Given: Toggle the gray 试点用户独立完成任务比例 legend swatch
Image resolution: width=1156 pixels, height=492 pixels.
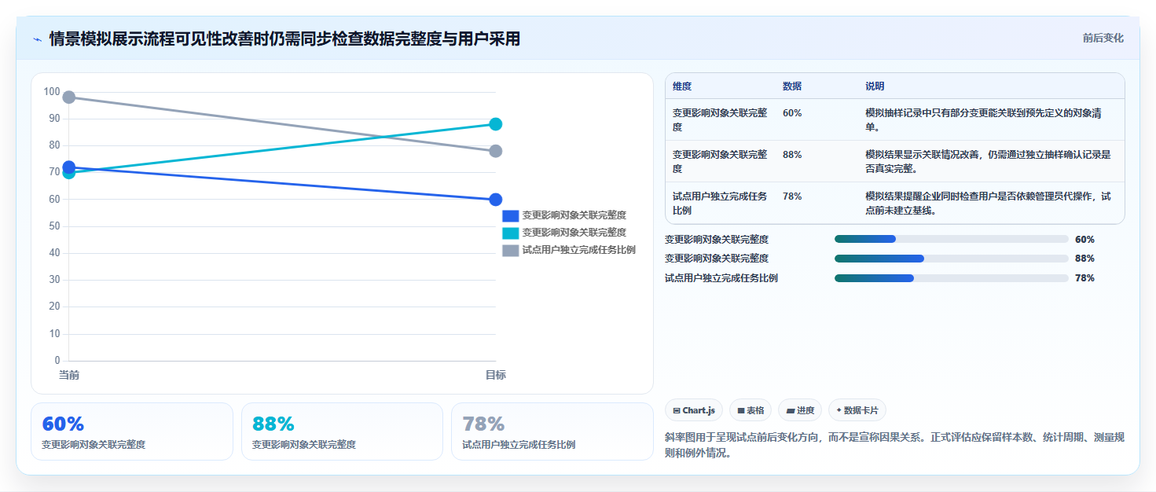Looking at the screenshot, I should [x=511, y=250].
